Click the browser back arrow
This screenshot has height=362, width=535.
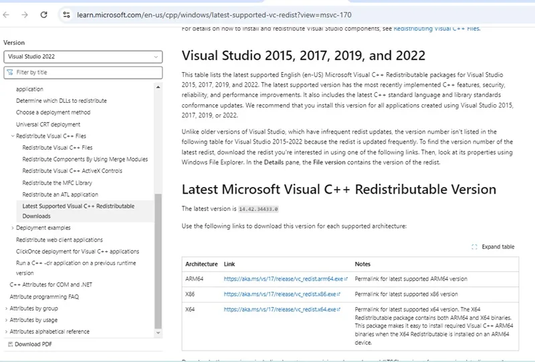tap(6, 15)
